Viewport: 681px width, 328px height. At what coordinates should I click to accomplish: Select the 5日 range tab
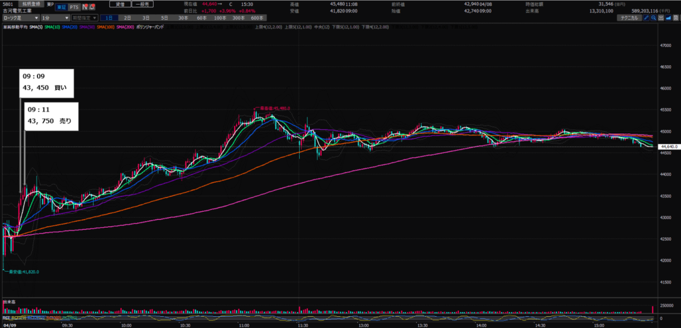163,18
